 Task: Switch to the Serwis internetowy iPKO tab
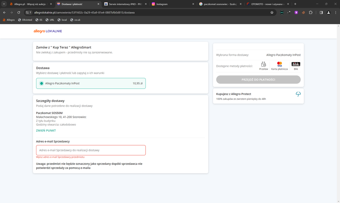tap(125, 4)
